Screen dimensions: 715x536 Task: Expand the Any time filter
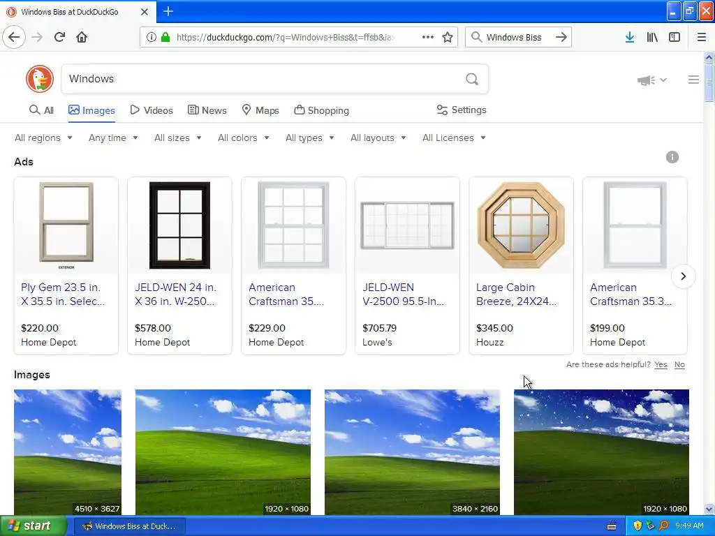[x=113, y=137]
